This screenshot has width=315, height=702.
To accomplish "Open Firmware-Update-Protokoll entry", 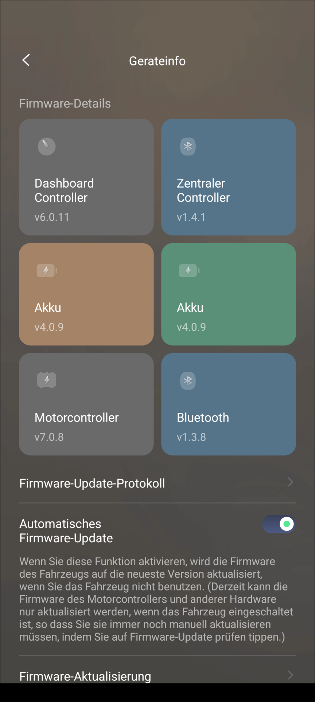I will click(x=157, y=483).
